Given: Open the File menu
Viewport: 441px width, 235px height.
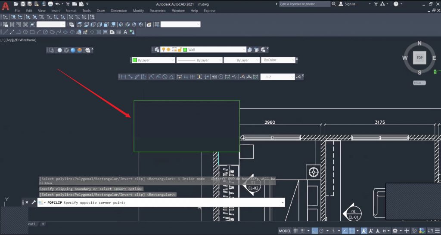Looking at the screenshot, I should (x=17, y=11).
